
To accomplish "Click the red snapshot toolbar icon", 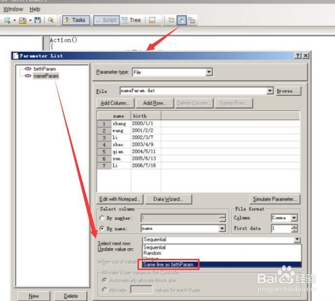I will [x=171, y=20].
